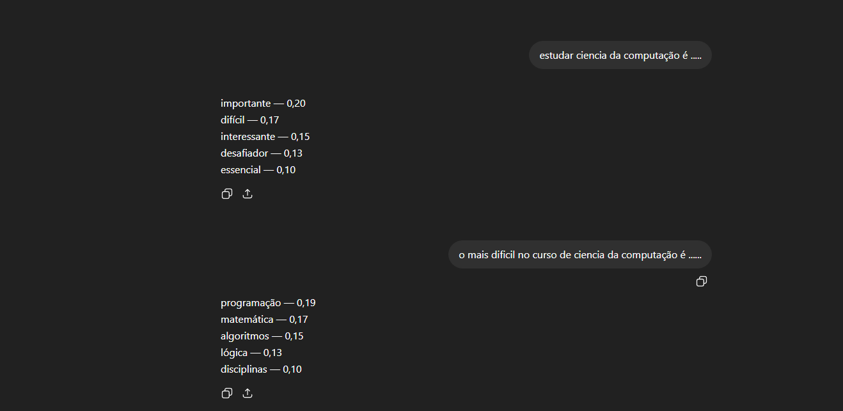Share the first response listing "importante"
Viewport: 843px width, 411px height.
248,194
